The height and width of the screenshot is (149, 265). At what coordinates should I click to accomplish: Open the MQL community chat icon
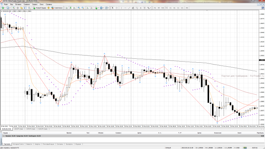[x=263, y=8]
